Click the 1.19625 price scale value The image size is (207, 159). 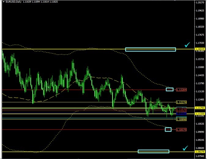click(200, 11)
